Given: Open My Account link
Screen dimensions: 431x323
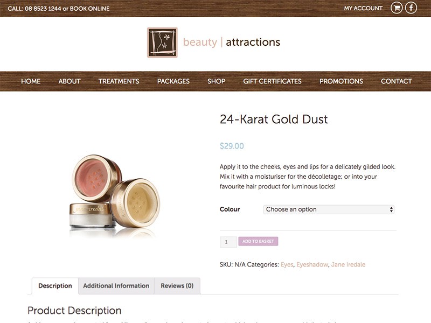Looking at the screenshot, I should (x=363, y=8).
